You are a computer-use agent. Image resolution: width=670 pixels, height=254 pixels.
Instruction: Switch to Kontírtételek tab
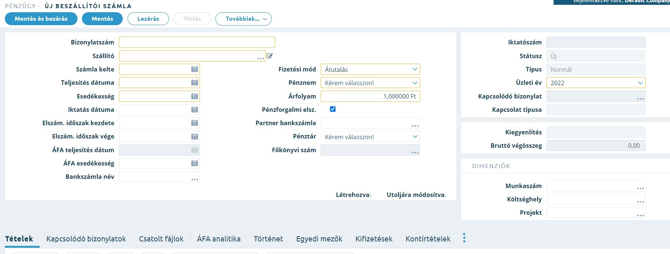pyautogui.click(x=428, y=239)
